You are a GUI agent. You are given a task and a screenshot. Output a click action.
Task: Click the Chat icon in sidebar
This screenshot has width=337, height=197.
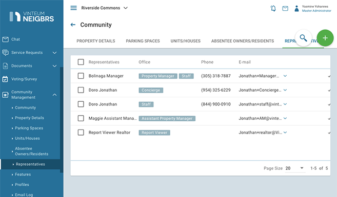(x=5, y=39)
